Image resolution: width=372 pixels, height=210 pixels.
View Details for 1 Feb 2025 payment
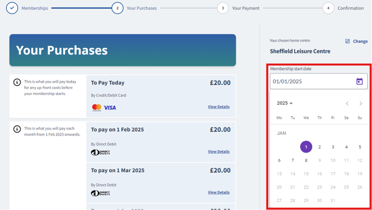[x=219, y=152]
